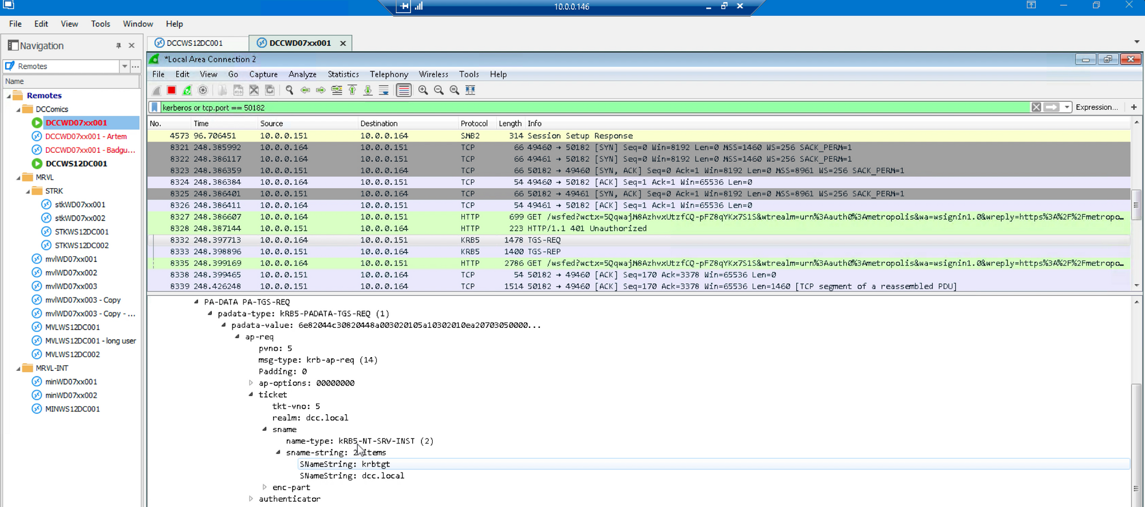Screen dimensions: 1145x507
Task: Expand the ap-options field
Action: point(251,383)
